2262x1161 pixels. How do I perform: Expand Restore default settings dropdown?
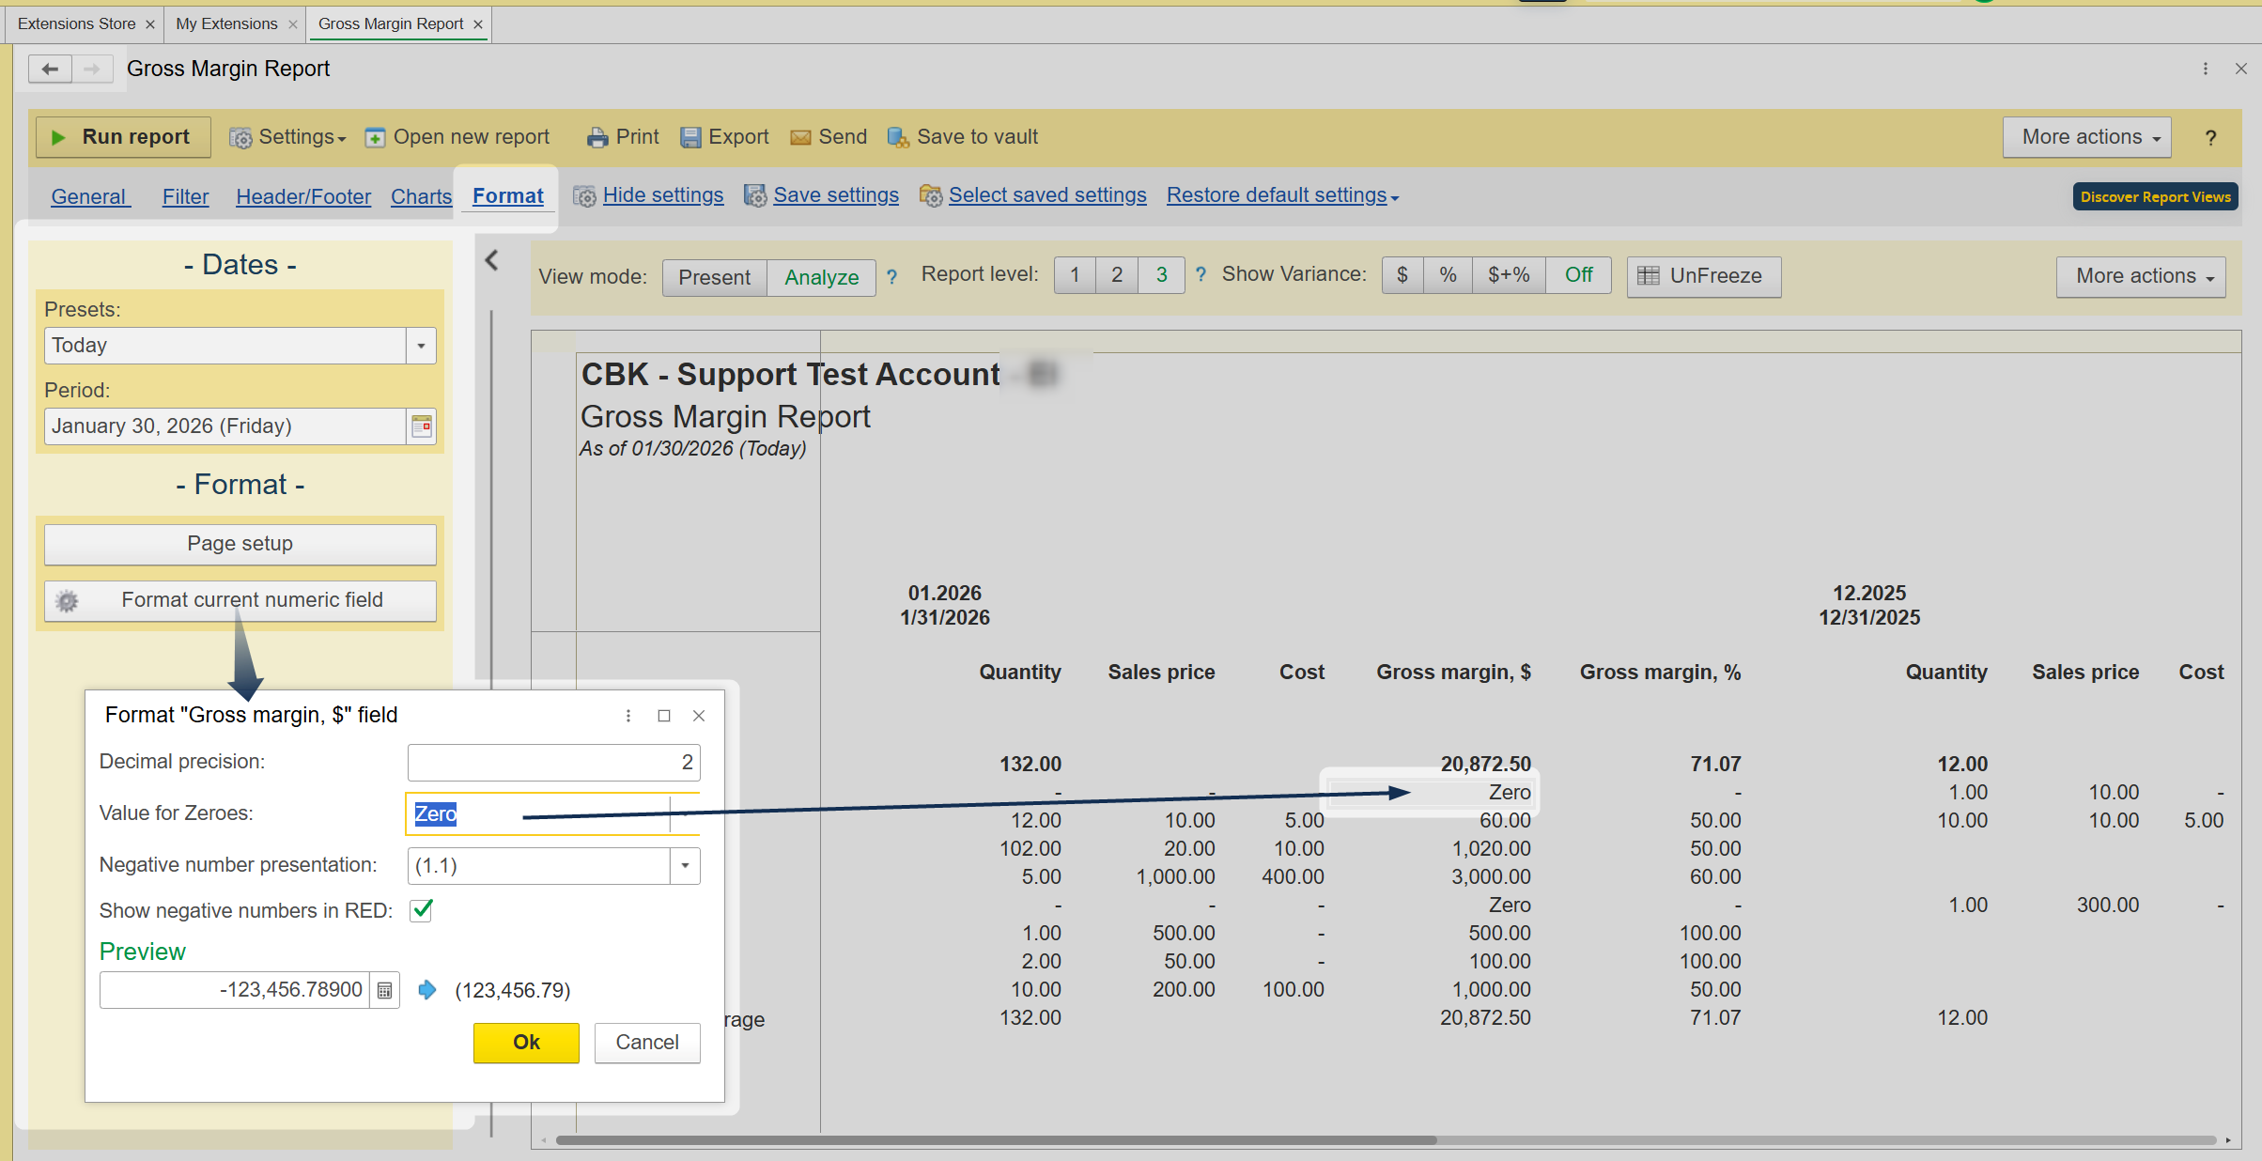1282,195
